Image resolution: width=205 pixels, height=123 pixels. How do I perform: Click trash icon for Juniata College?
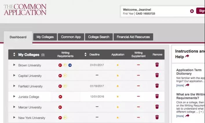[x=157, y=96]
